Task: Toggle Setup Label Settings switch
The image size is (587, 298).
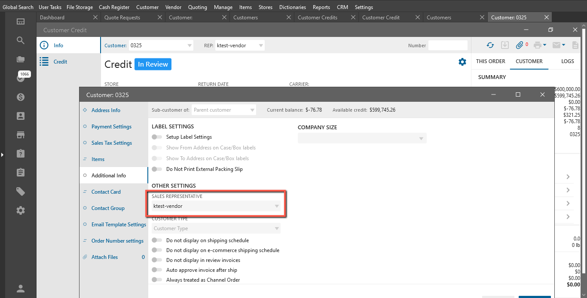Action: (157, 137)
